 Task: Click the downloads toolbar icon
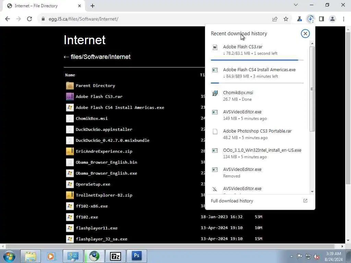[311, 19]
